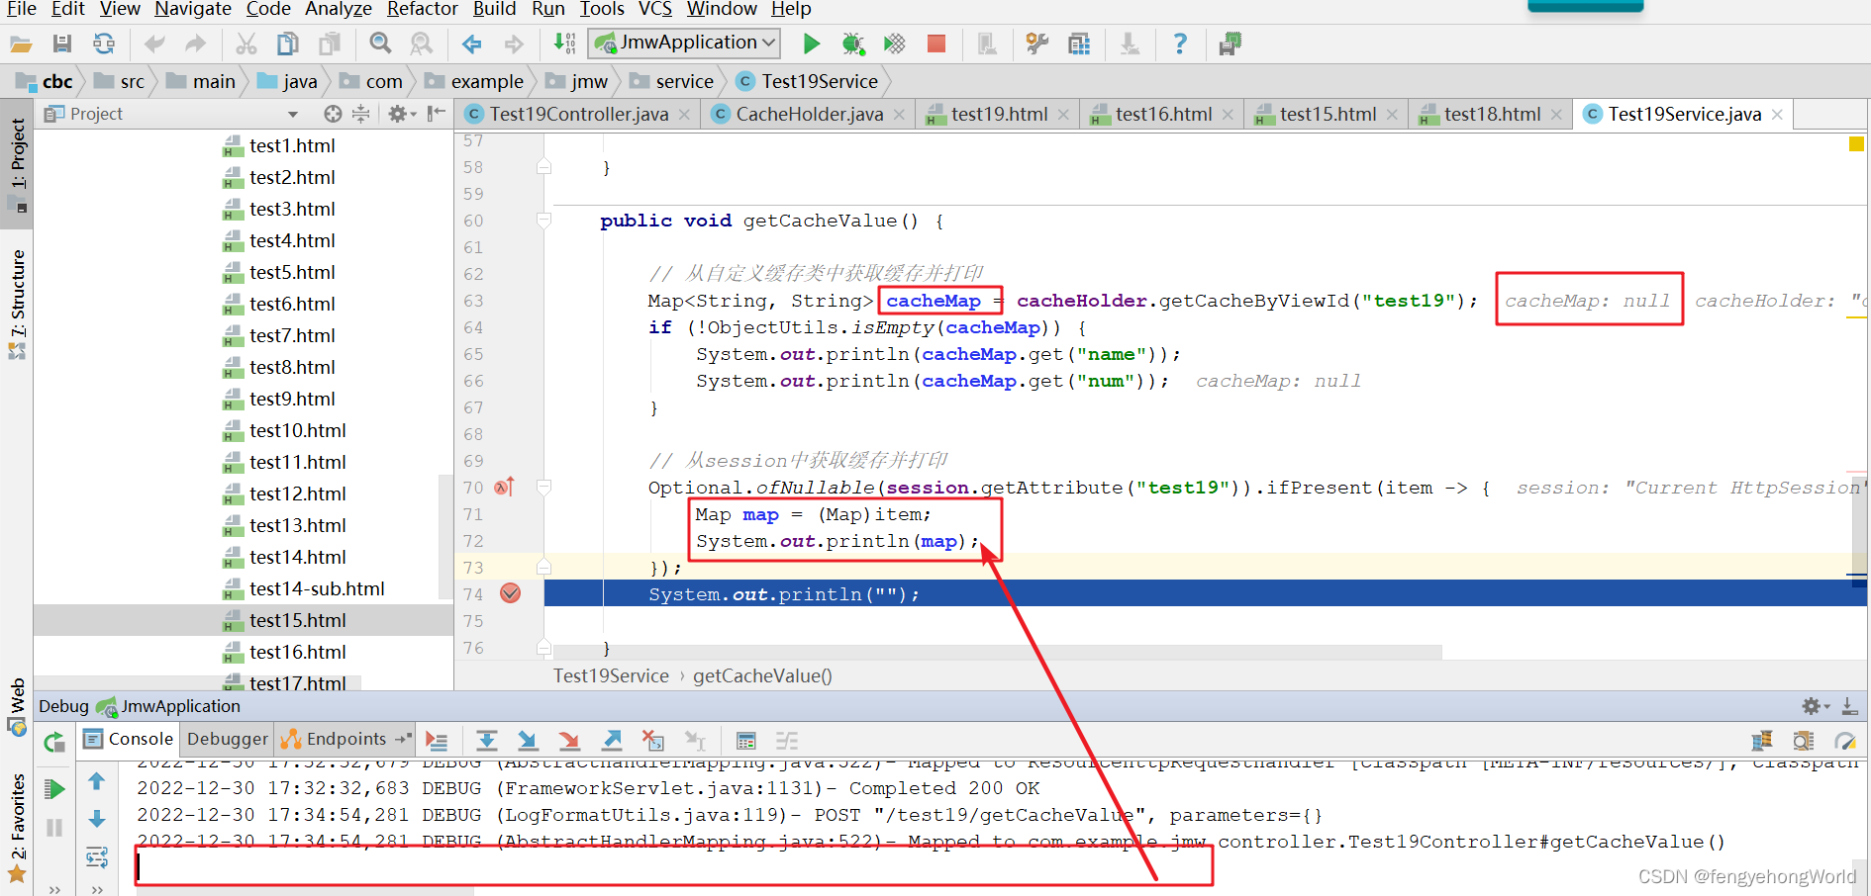Open the Evaluate Expression calculator icon

[x=745, y=740]
